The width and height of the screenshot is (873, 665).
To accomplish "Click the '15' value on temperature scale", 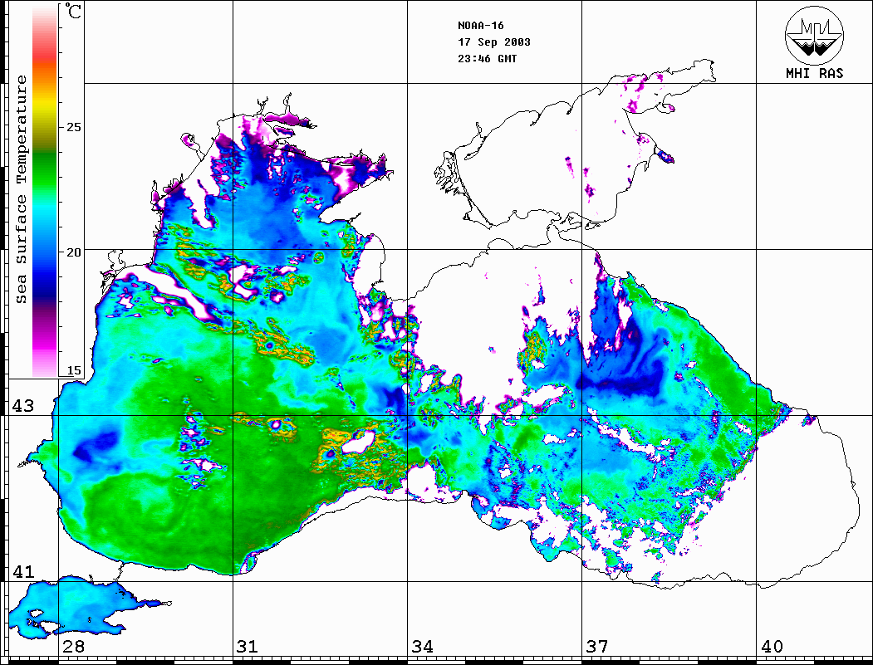I will click(73, 370).
